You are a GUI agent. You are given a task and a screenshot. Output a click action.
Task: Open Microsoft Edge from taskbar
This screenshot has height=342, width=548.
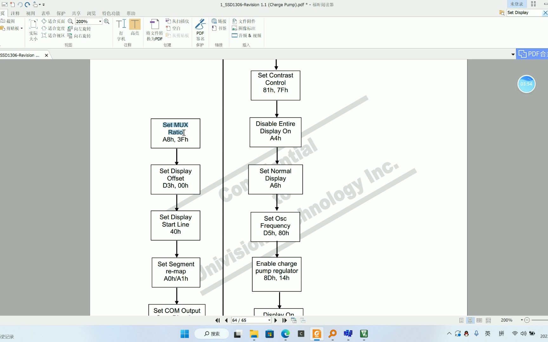click(x=285, y=334)
